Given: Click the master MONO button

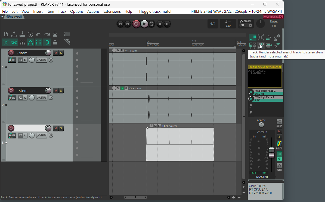Looking at the screenshot, I should point(279,121).
